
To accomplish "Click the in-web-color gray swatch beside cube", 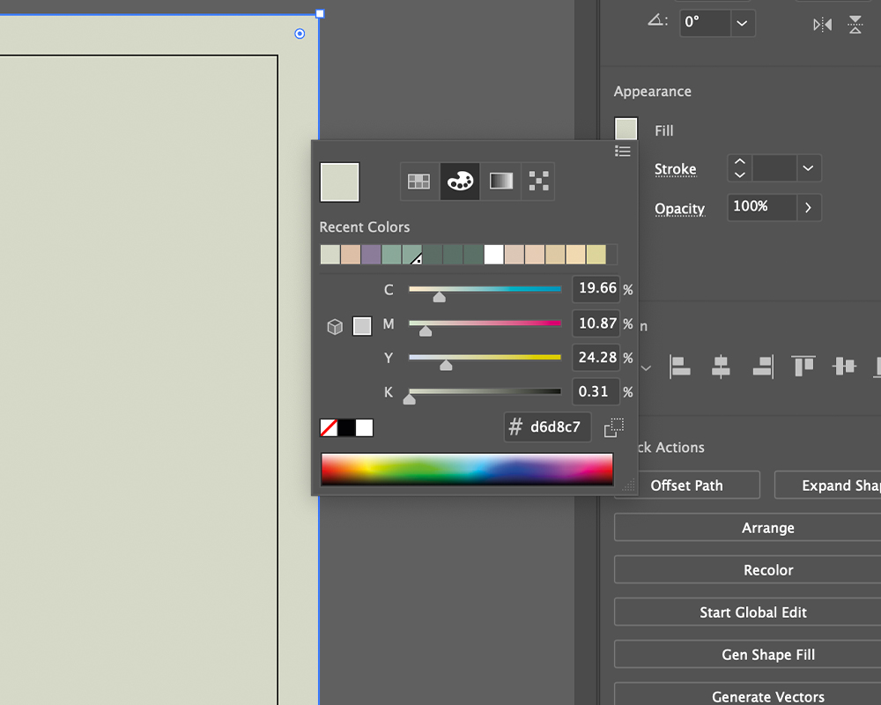I will 362,325.
